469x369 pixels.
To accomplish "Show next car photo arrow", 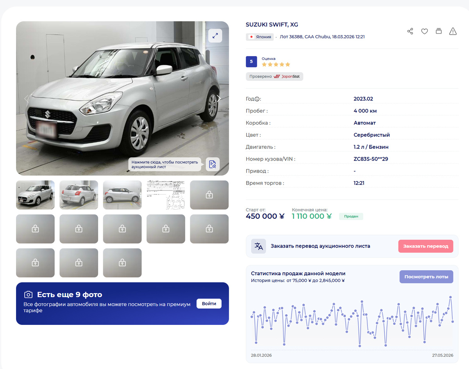I will (x=219, y=98).
